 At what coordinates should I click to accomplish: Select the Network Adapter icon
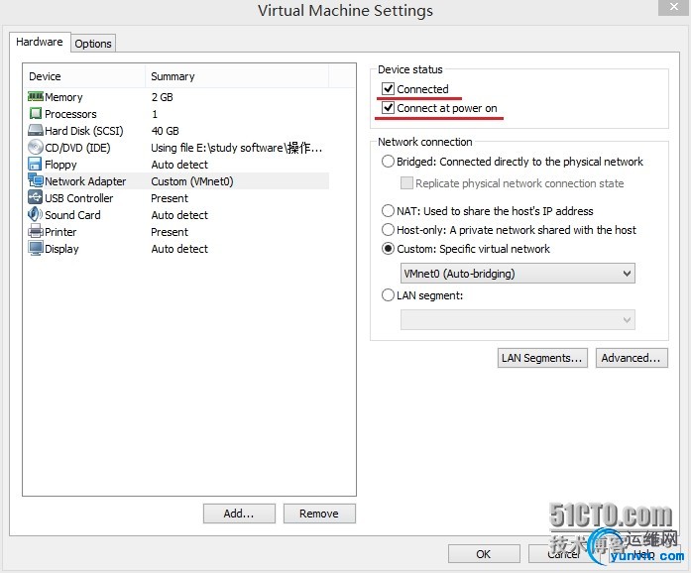36,180
